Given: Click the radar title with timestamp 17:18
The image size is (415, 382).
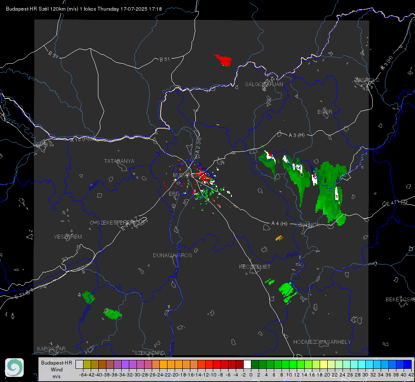Looking at the screenshot, I should 84,9.
